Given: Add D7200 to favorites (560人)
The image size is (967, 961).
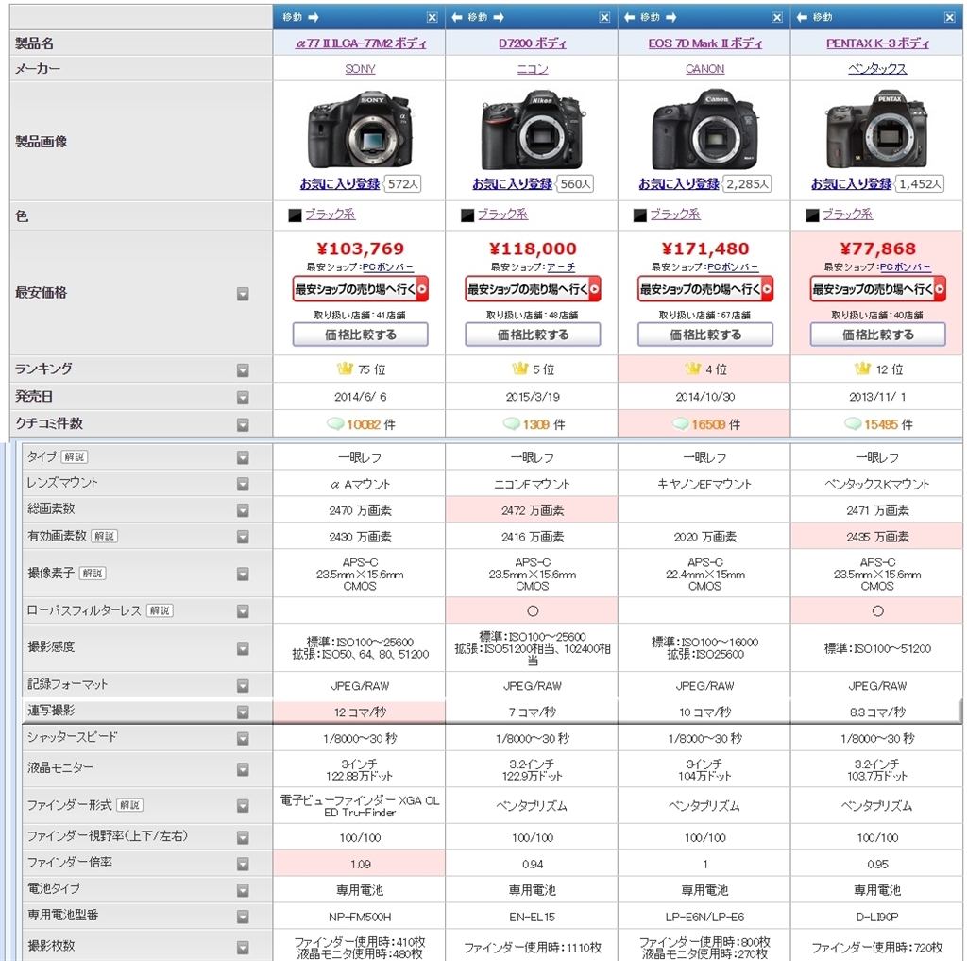Looking at the screenshot, I should tap(512, 184).
